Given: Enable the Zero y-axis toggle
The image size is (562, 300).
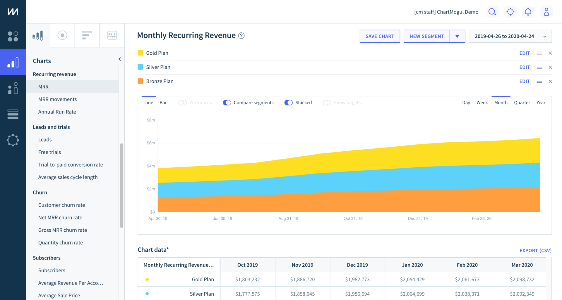Looking at the screenshot, I should point(182,103).
